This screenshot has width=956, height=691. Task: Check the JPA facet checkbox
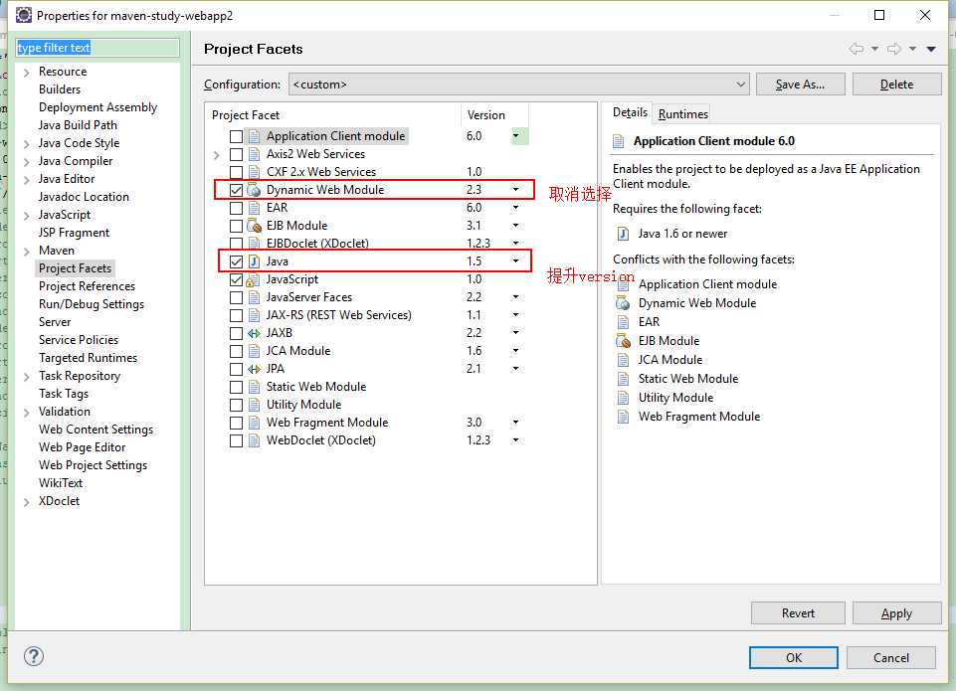point(236,369)
